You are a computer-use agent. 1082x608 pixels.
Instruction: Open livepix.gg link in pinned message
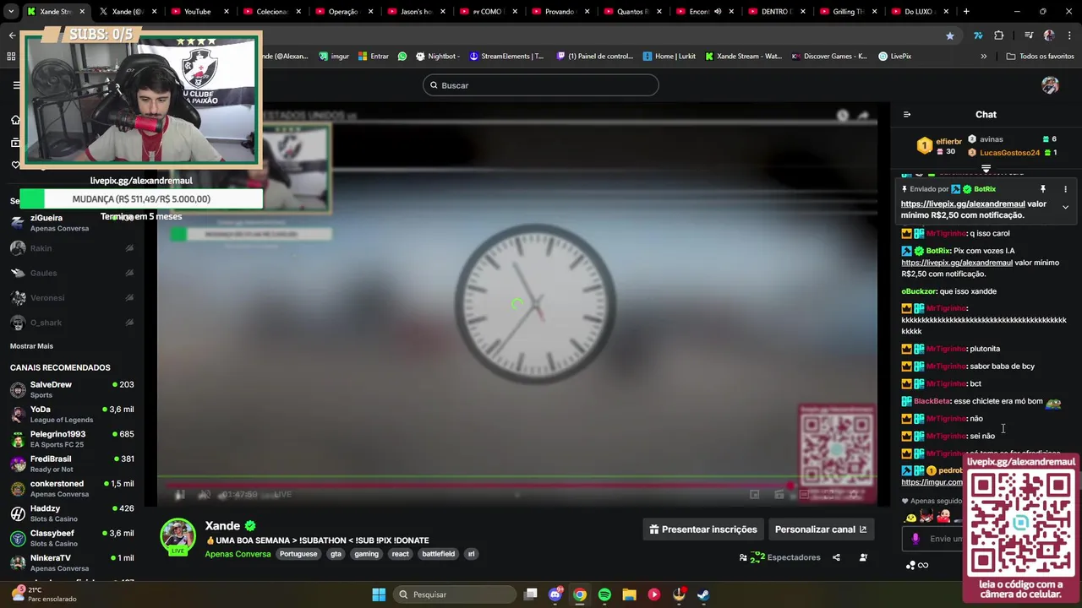(x=963, y=204)
